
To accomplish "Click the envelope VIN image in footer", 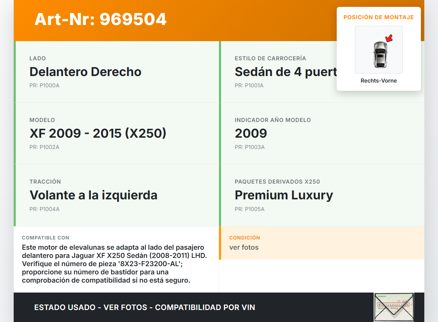I will tap(394, 307).
